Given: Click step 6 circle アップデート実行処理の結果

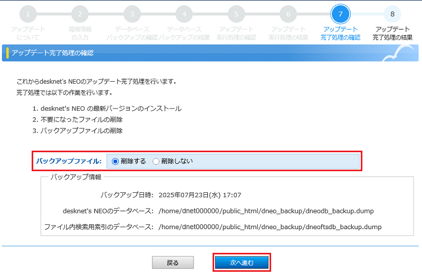Looking at the screenshot, I should pyautogui.click(x=288, y=14).
